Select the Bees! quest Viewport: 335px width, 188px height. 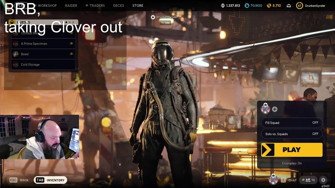(x=43, y=54)
